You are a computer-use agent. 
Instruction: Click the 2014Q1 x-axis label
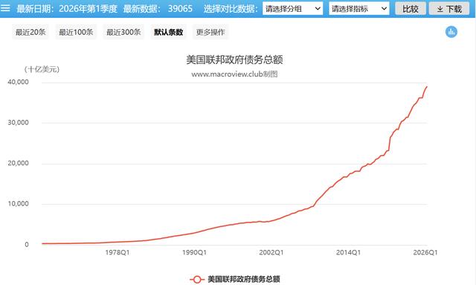pos(348,252)
